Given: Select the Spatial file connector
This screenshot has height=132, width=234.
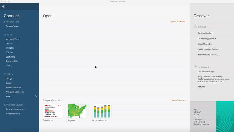Looking at the screenshot, I should click(x=10, y=57).
